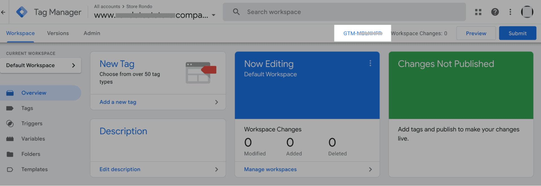The width and height of the screenshot is (541, 186).
Task: Click the Tag Manager logo
Action: [x=22, y=12]
